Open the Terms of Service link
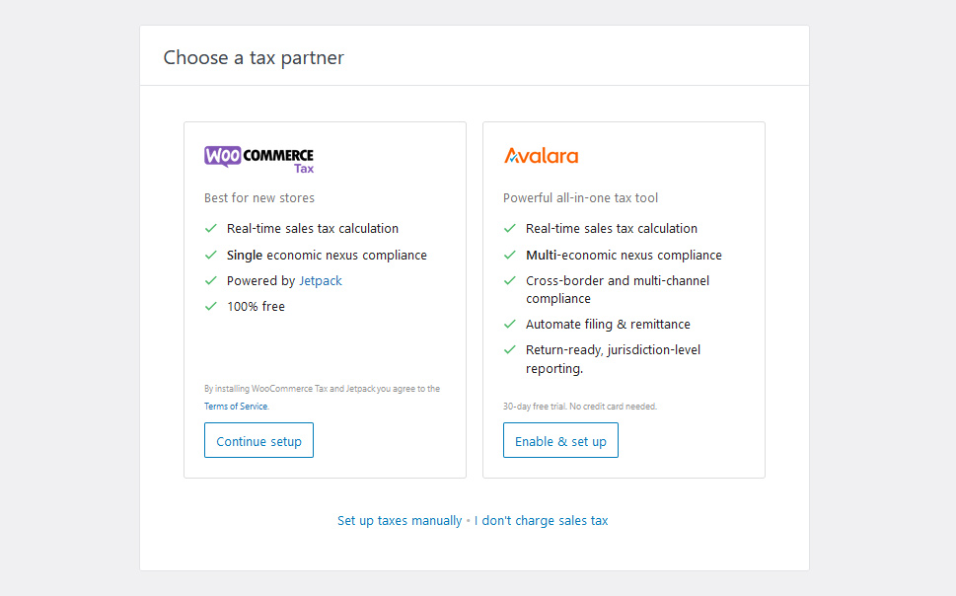This screenshot has width=956, height=596. pyautogui.click(x=236, y=407)
